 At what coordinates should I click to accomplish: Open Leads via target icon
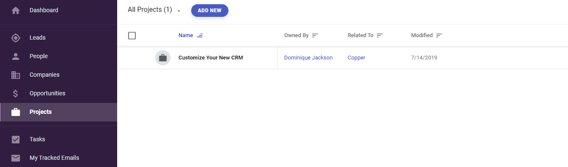(16, 38)
